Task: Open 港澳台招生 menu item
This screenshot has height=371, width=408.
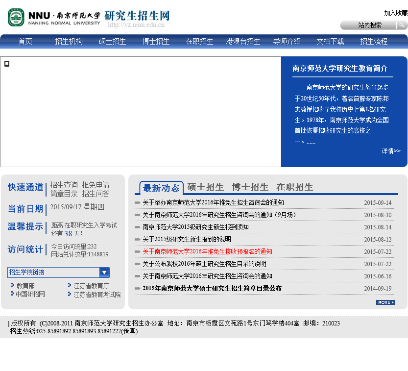Action: click(243, 41)
